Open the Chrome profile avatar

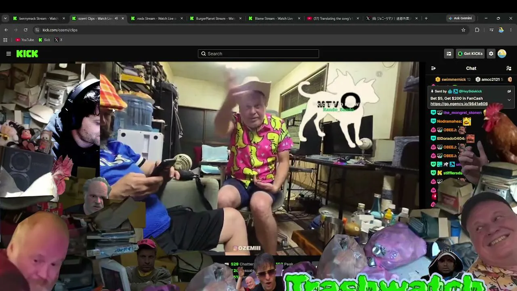tap(501, 30)
